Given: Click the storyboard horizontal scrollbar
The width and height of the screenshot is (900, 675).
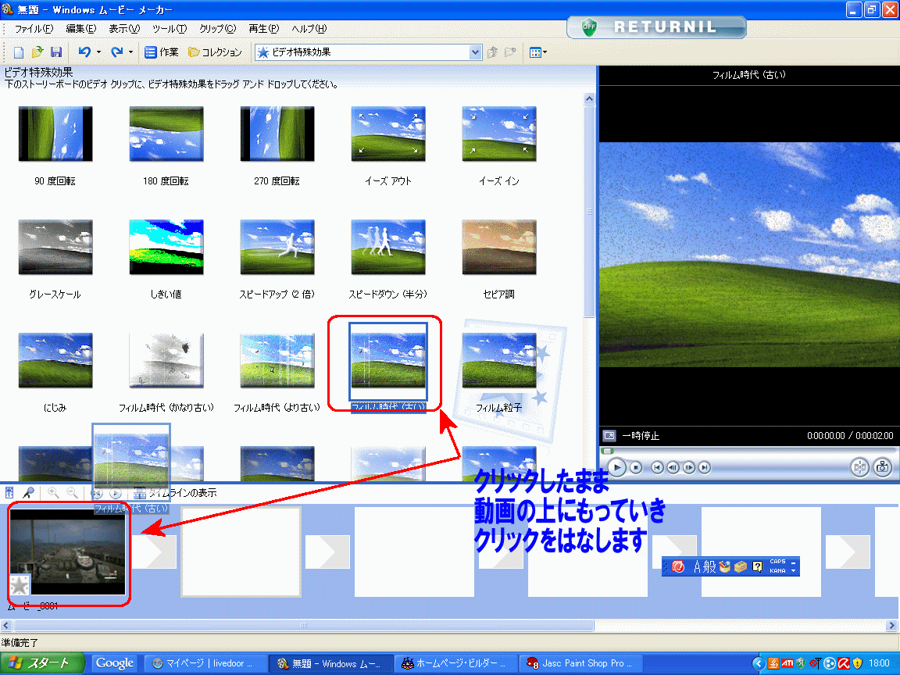Looking at the screenshot, I should coord(304,626).
